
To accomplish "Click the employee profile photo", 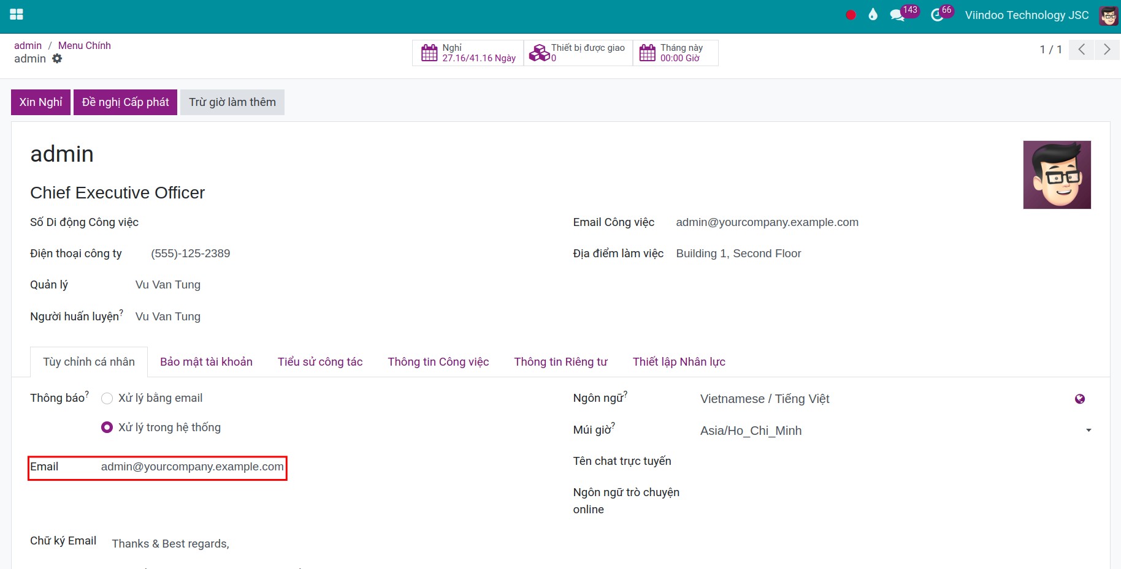I will click(1057, 175).
